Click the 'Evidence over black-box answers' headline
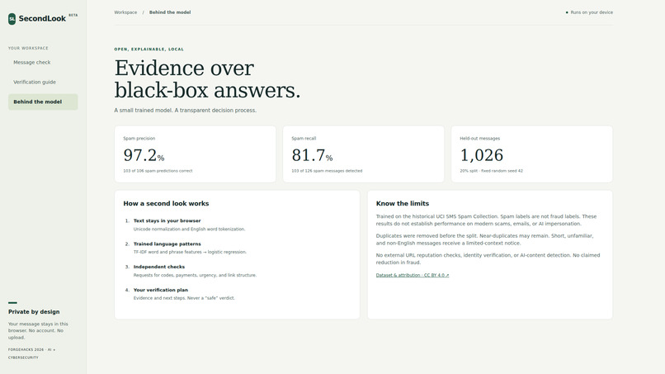 [207, 79]
